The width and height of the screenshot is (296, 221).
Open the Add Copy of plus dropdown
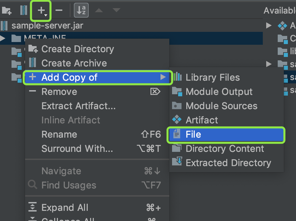[x=41, y=11]
